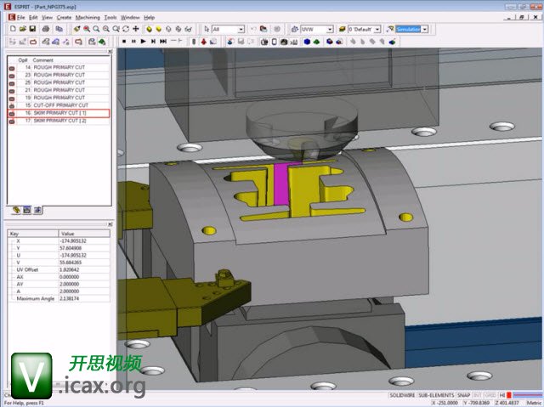This screenshot has width=544, height=407.
Task: Open the Machining menu
Action: pos(88,17)
